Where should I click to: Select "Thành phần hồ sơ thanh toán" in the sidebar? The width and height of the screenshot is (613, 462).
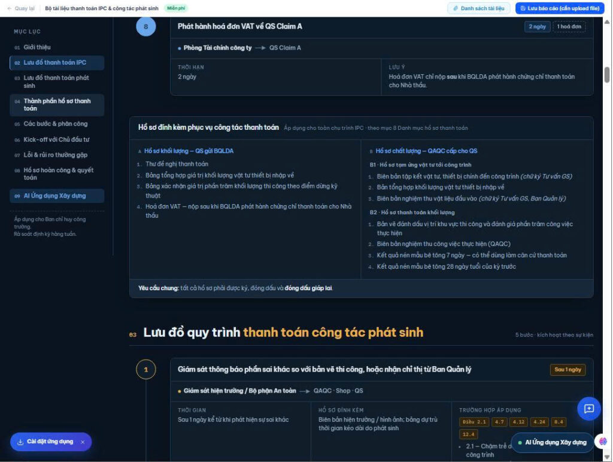tap(57, 105)
